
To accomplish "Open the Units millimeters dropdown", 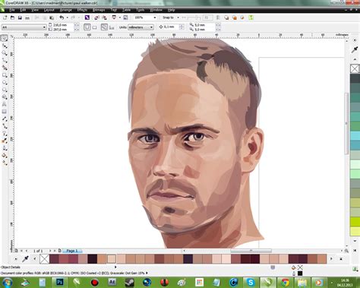I will click(x=151, y=27).
